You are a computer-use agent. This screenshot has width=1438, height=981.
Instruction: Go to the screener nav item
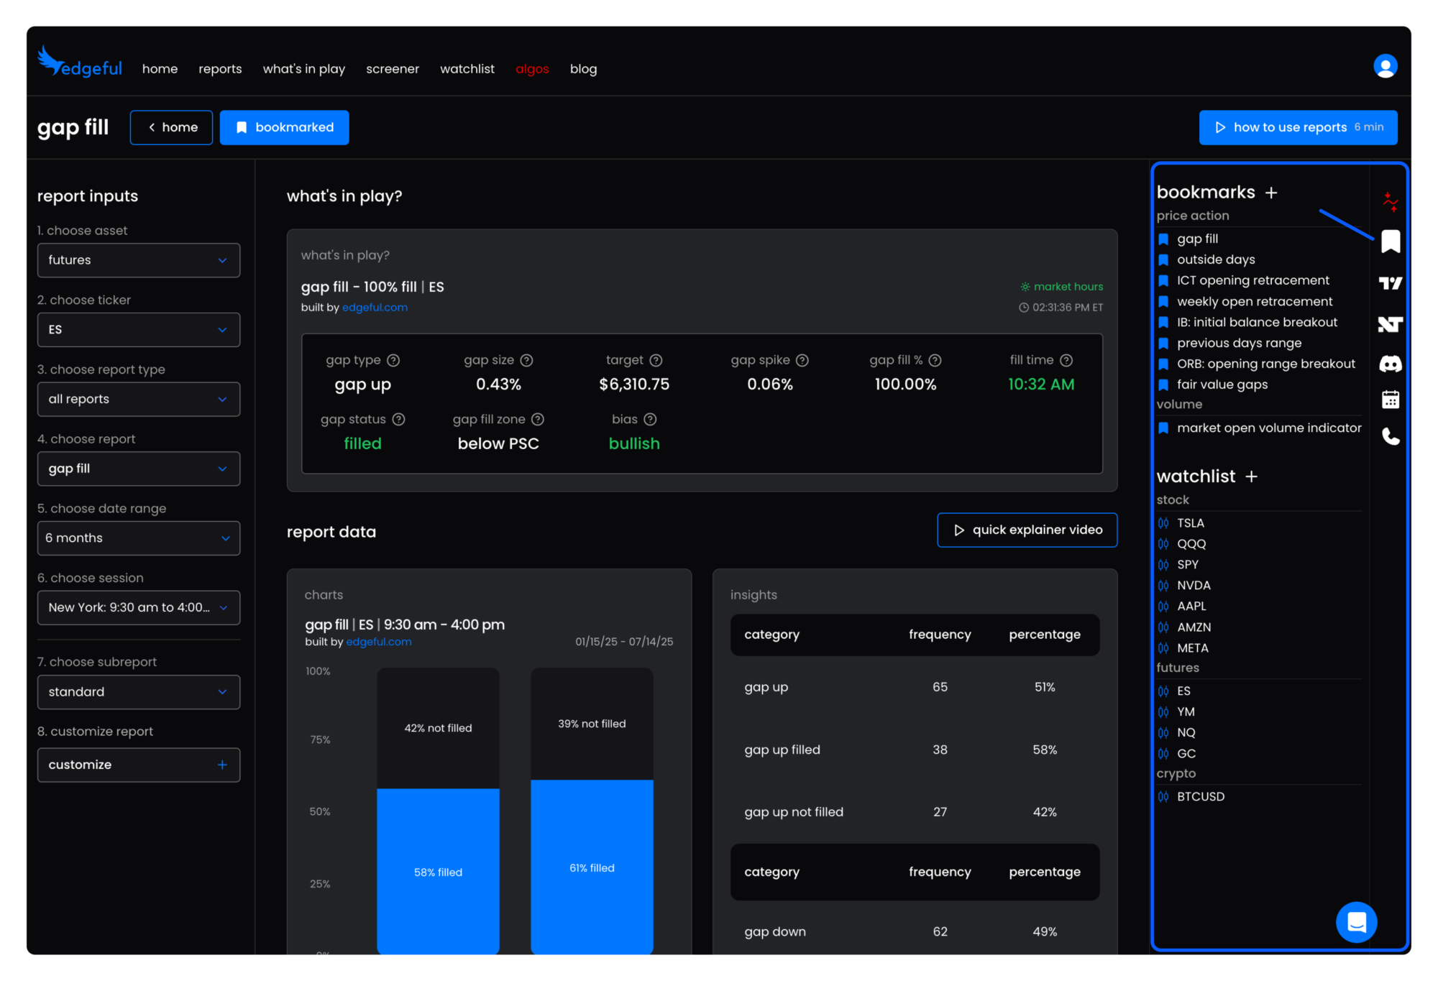(x=392, y=69)
